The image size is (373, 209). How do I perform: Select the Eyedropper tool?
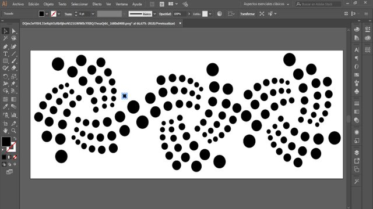pyautogui.click(x=5, y=106)
